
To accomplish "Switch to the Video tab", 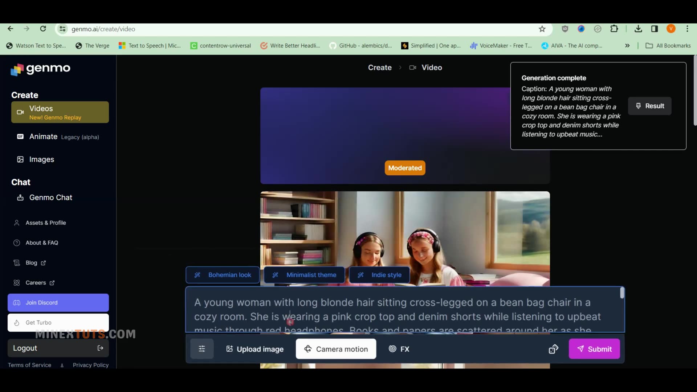I will click(432, 68).
